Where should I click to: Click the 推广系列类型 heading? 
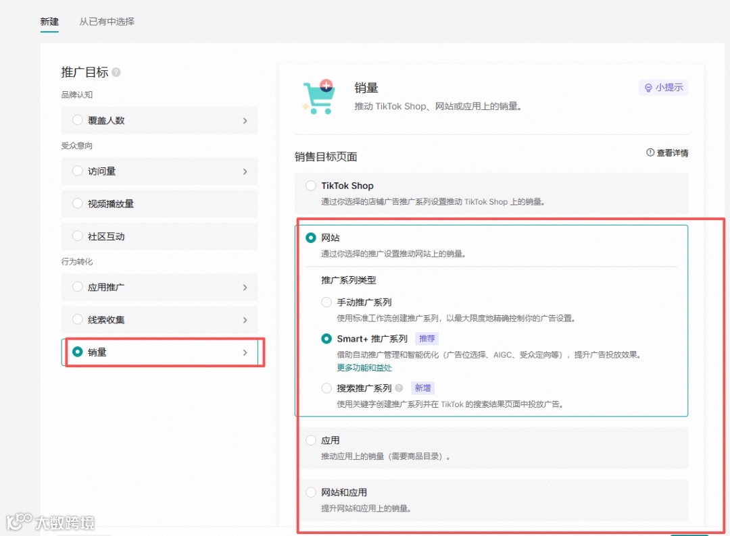coord(349,280)
